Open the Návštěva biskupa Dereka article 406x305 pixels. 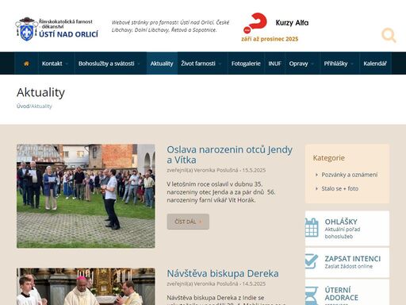click(223, 273)
